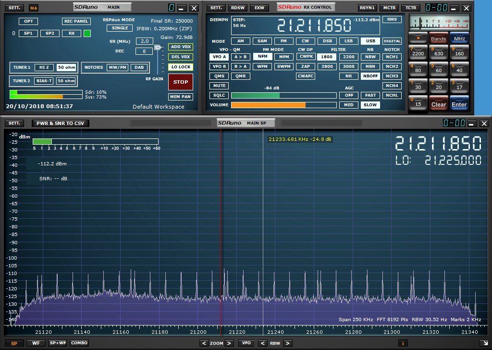This screenshot has height=350, width=492.
Task: Click the green SQLC squelch level bar
Action: 283,95
